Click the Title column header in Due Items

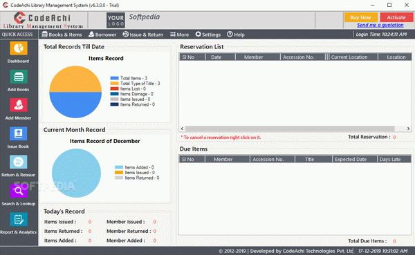pos(313,159)
